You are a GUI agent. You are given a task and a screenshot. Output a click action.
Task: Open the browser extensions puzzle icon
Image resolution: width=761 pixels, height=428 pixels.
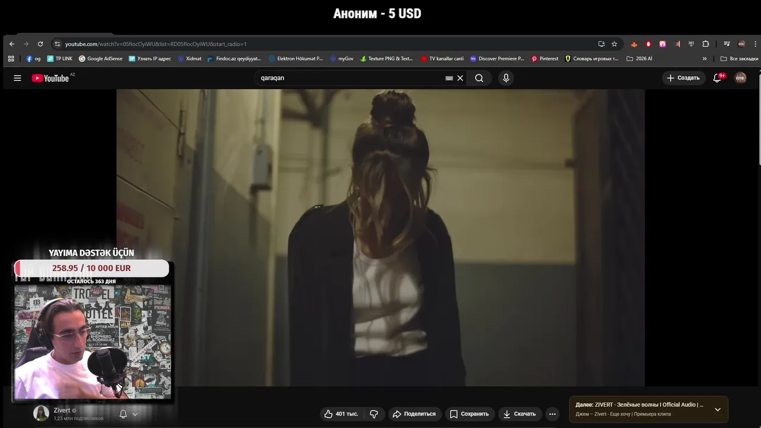tap(706, 44)
